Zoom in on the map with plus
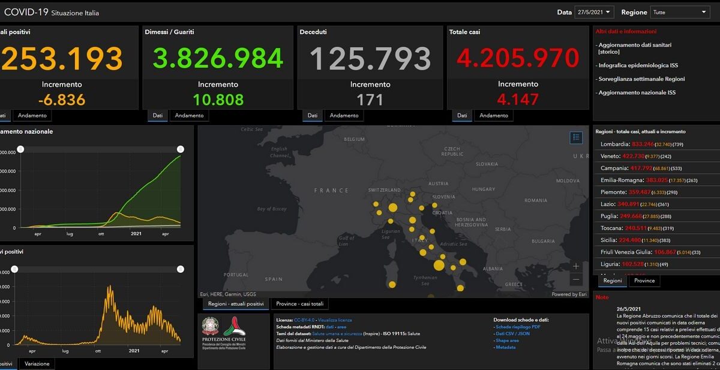 pyautogui.click(x=576, y=266)
